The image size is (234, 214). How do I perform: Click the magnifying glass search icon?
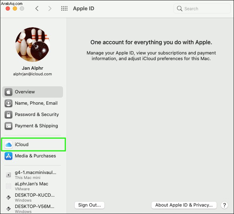tap(179, 8)
